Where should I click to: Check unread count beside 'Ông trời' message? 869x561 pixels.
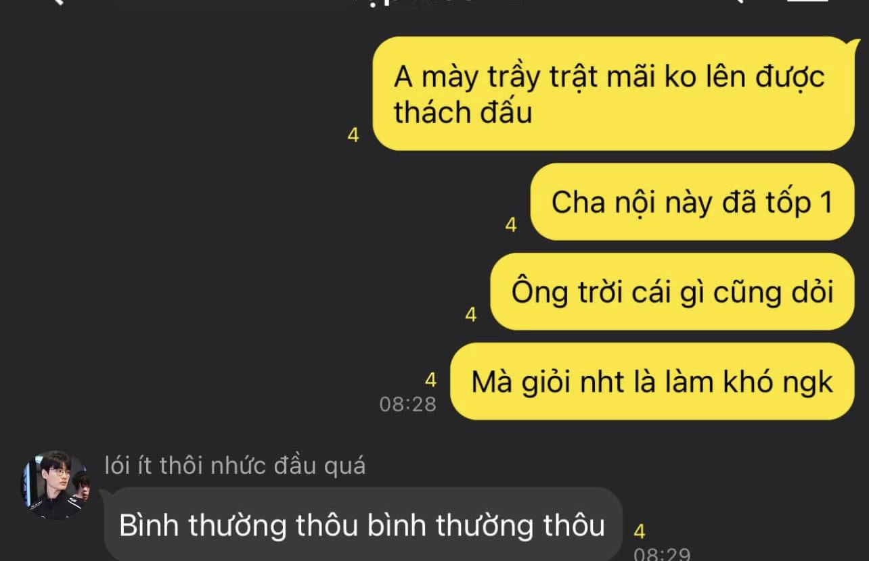471,315
